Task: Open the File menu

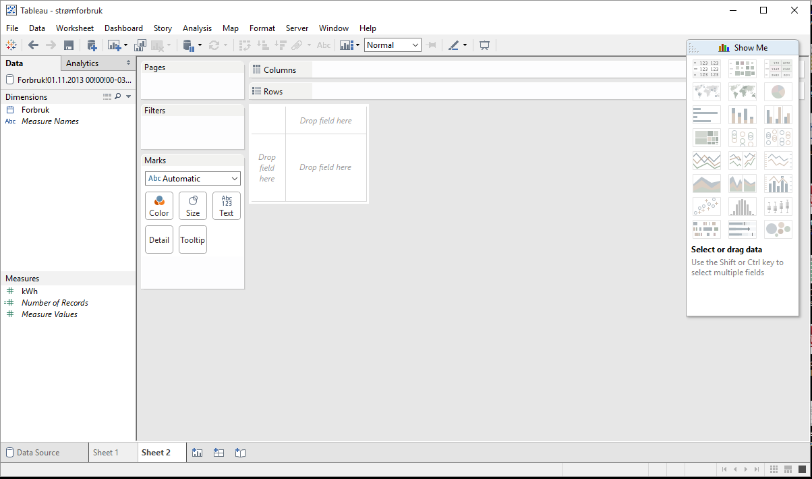Action: point(12,28)
